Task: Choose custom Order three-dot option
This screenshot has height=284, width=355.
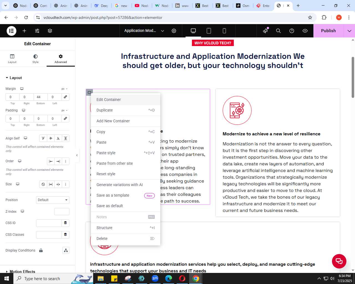Action: click(x=66, y=161)
